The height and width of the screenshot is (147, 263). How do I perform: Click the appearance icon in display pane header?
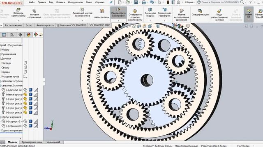36,34
